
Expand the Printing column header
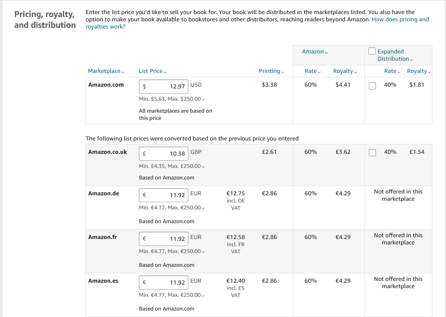click(x=271, y=71)
